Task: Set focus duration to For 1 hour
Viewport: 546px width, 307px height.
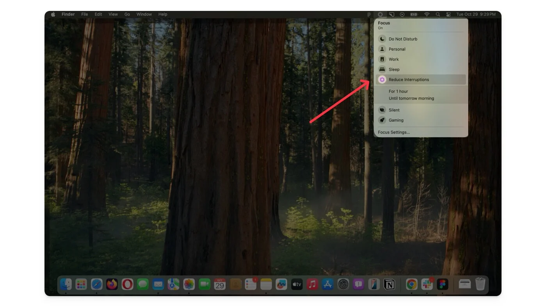Action: click(x=398, y=91)
